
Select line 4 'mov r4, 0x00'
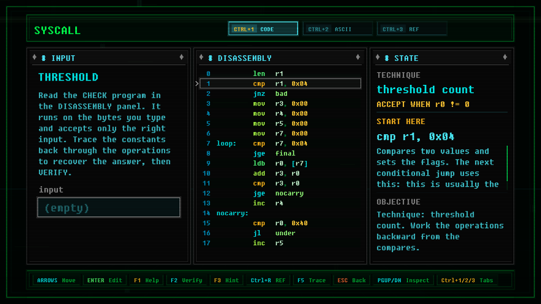pyautogui.click(x=280, y=114)
